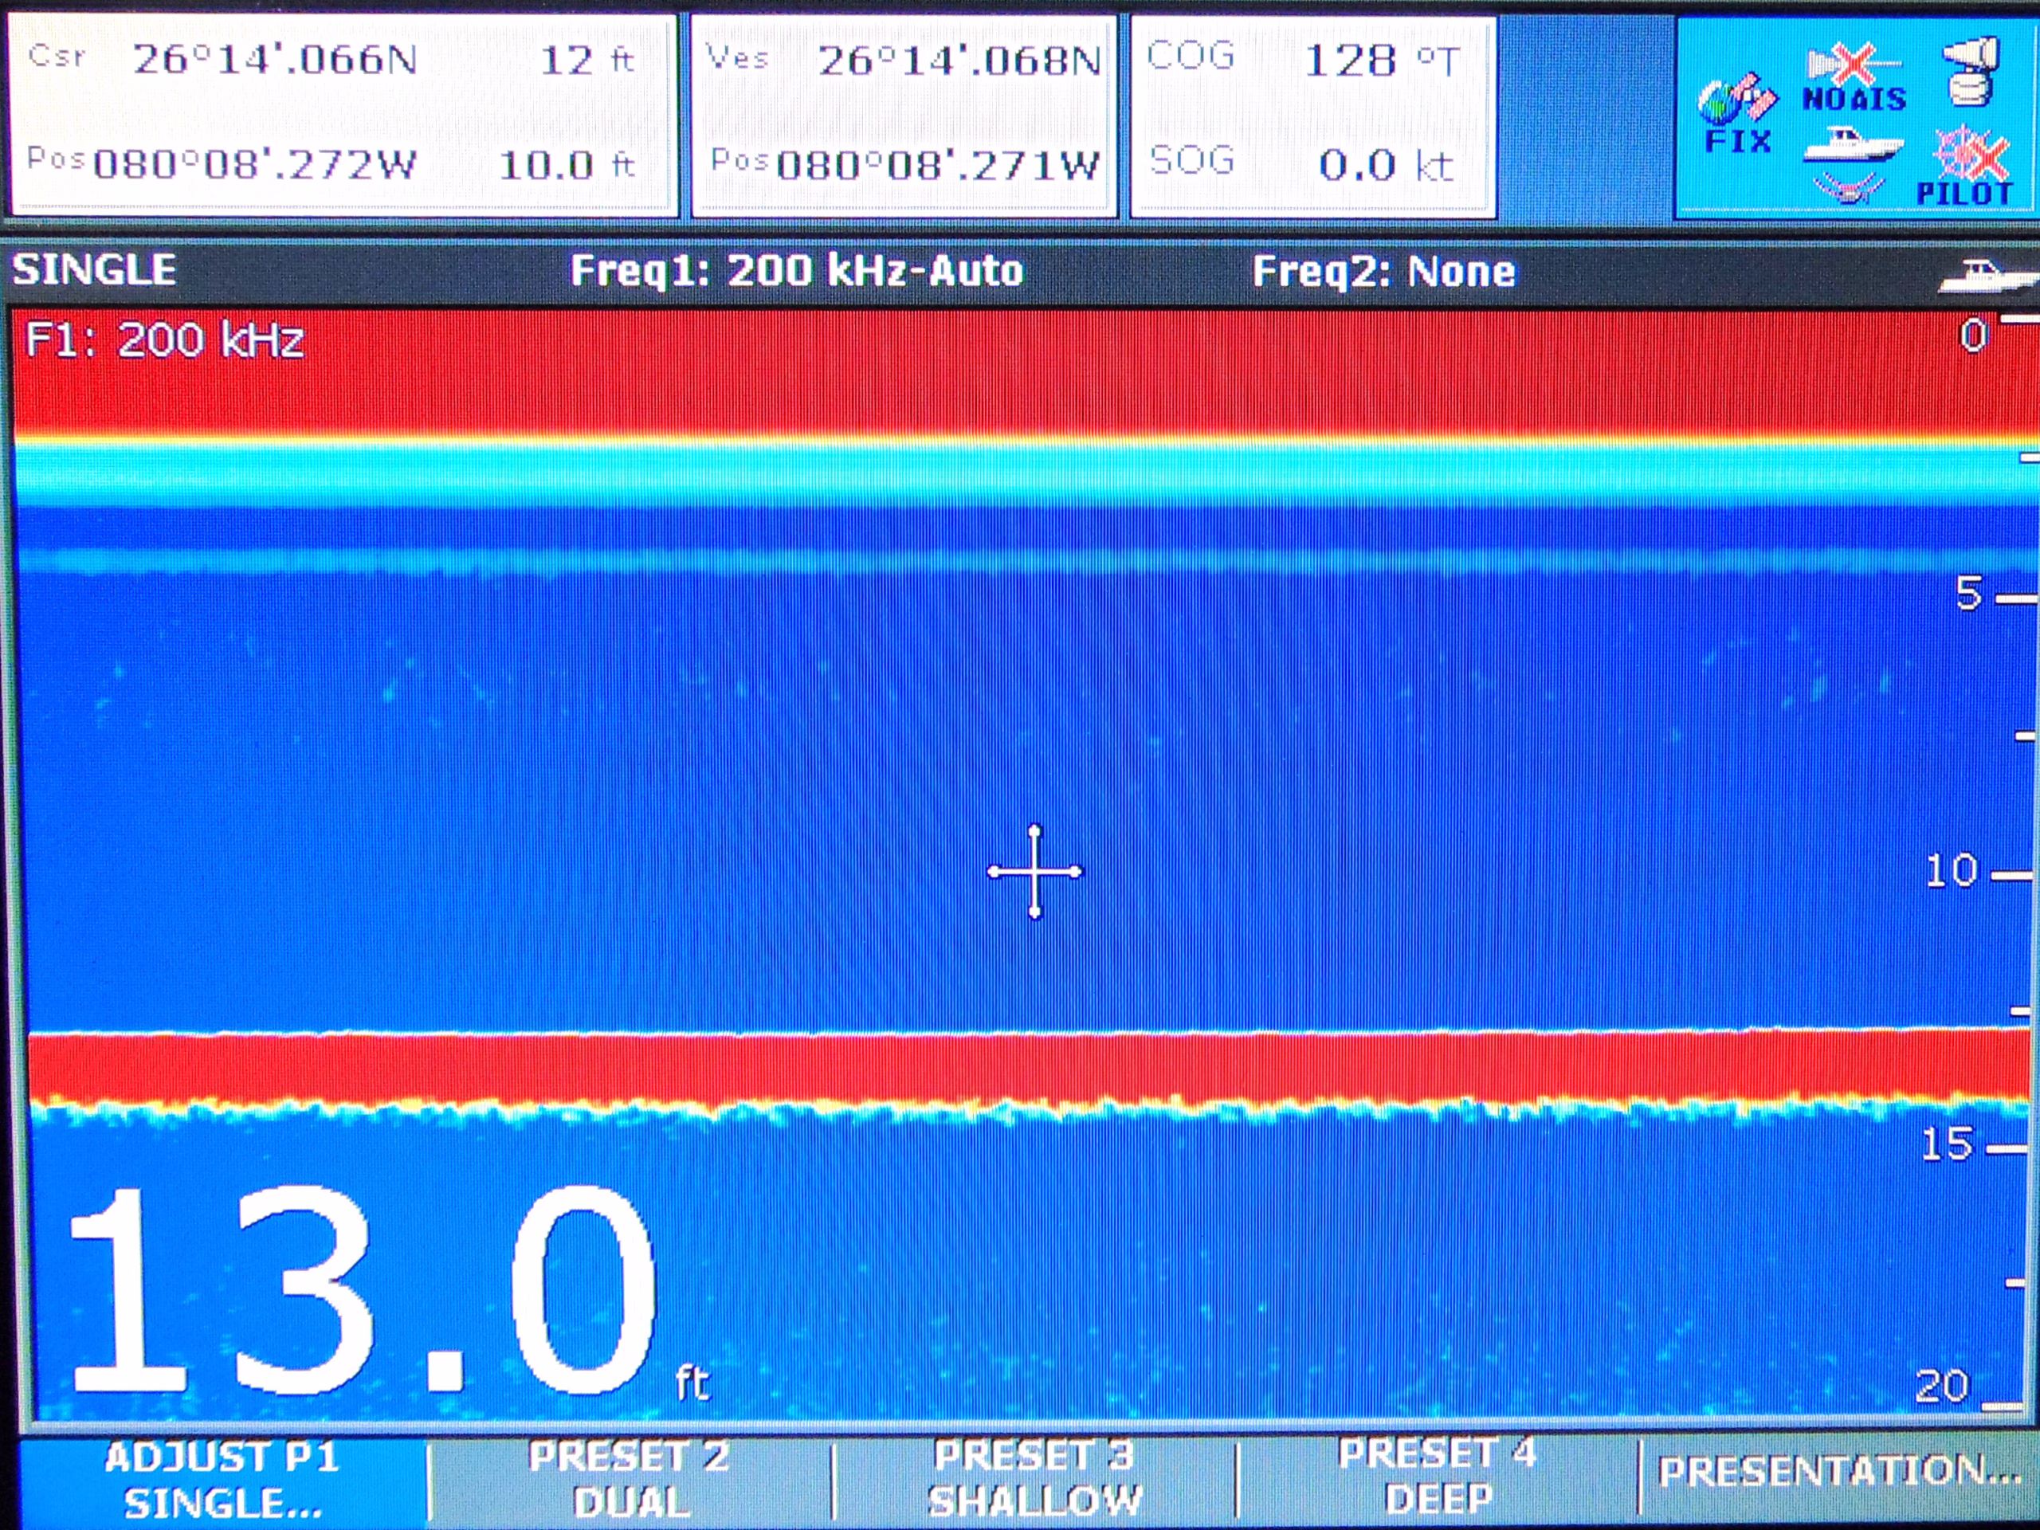Tap the 'F1: 200 kHz' overlay label
Viewport: 2040px width, 1530px height.
pos(164,340)
